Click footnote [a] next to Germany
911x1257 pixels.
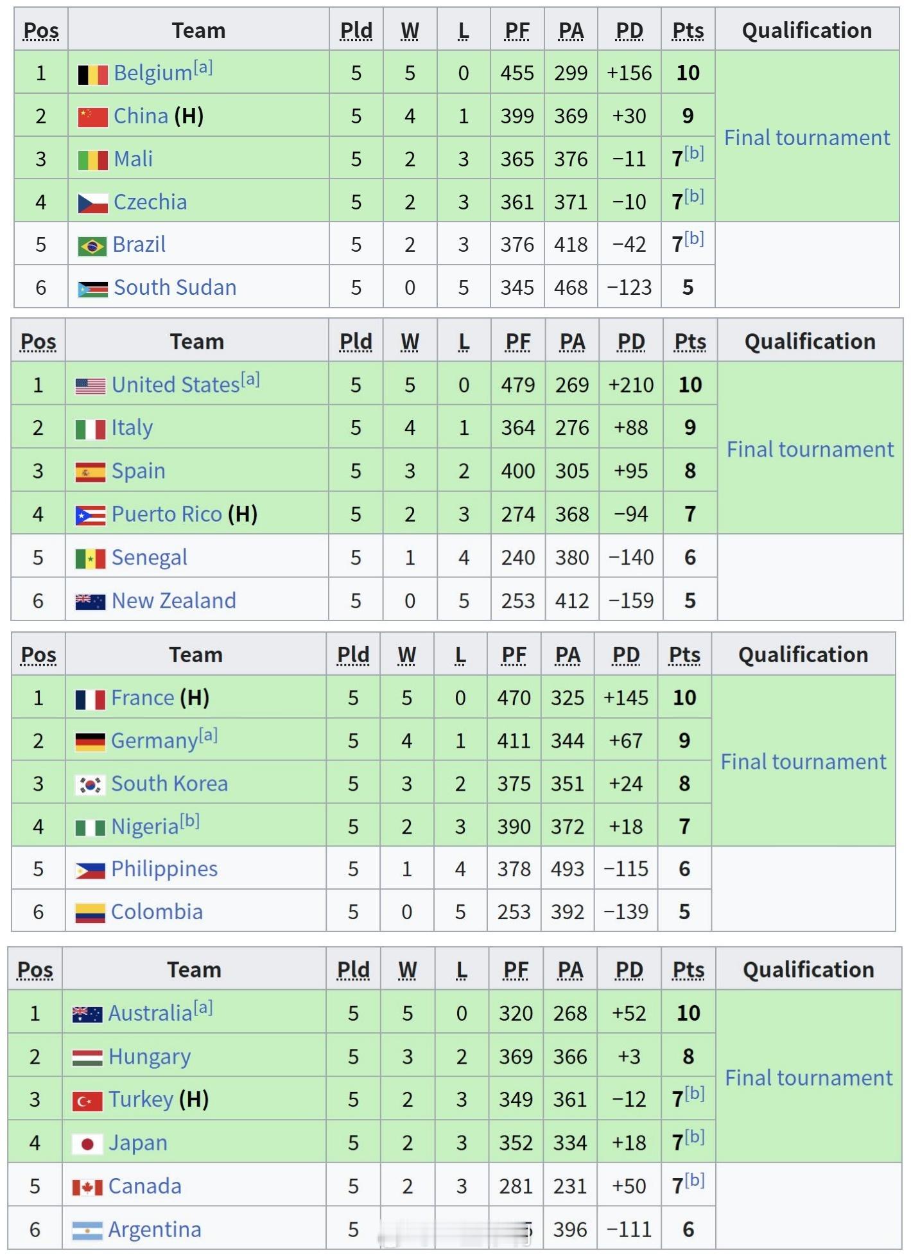pos(208,735)
